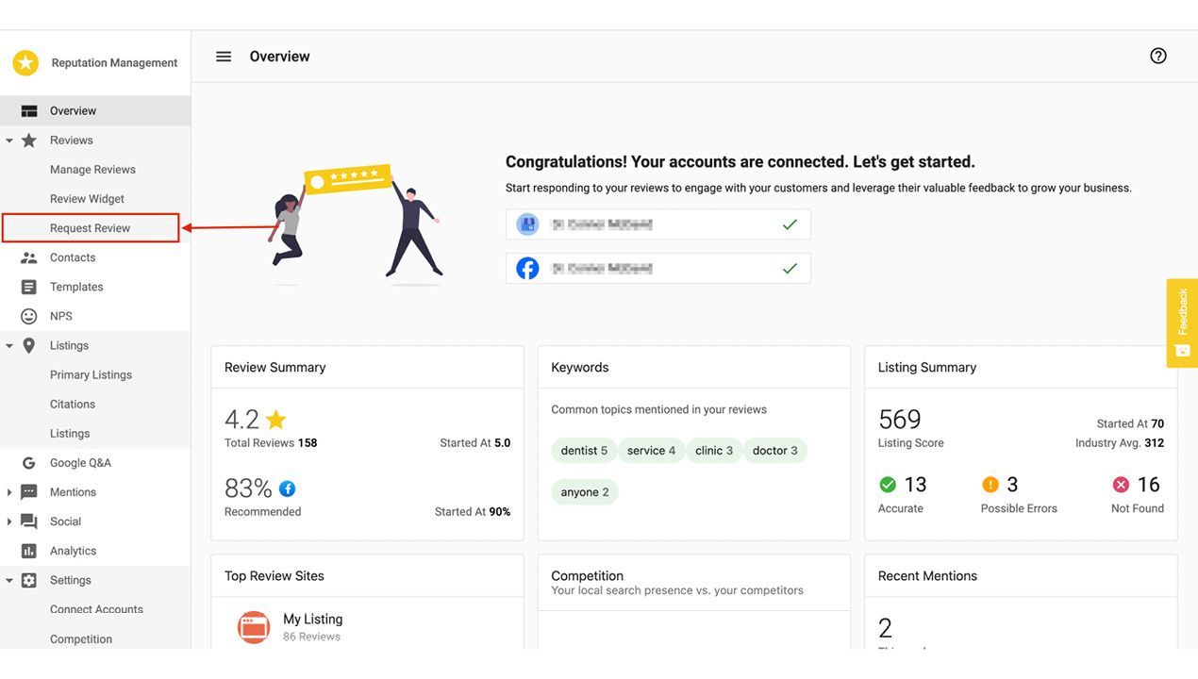
Task: Click the 'service 4' keyword chip
Action: (x=651, y=451)
